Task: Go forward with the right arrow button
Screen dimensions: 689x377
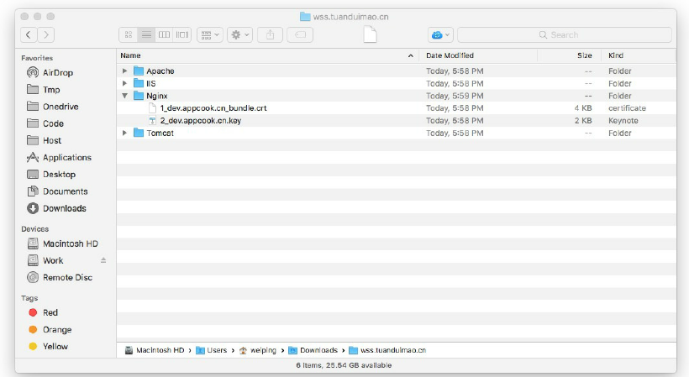Action: (46, 34)
